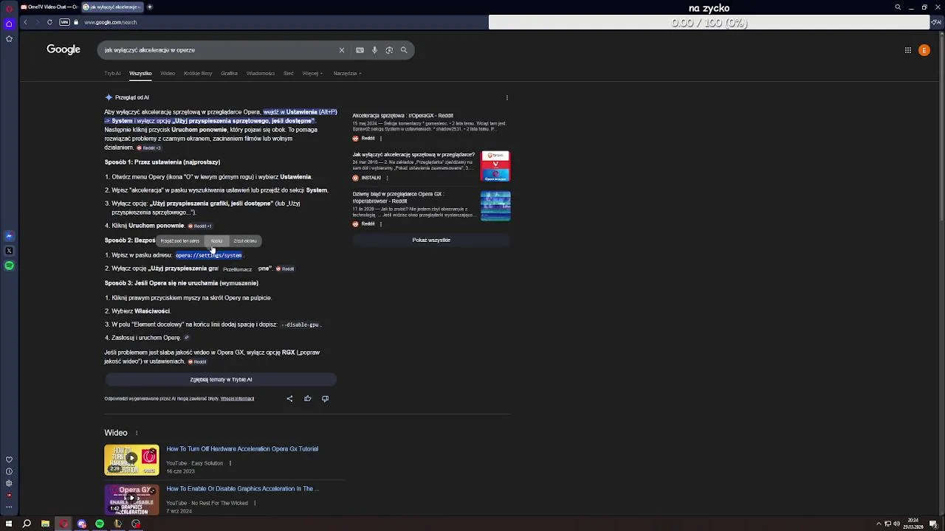Screen dimensions: 945x531
Task: Clear the Google search query
Action: click(x=341, y=50)
